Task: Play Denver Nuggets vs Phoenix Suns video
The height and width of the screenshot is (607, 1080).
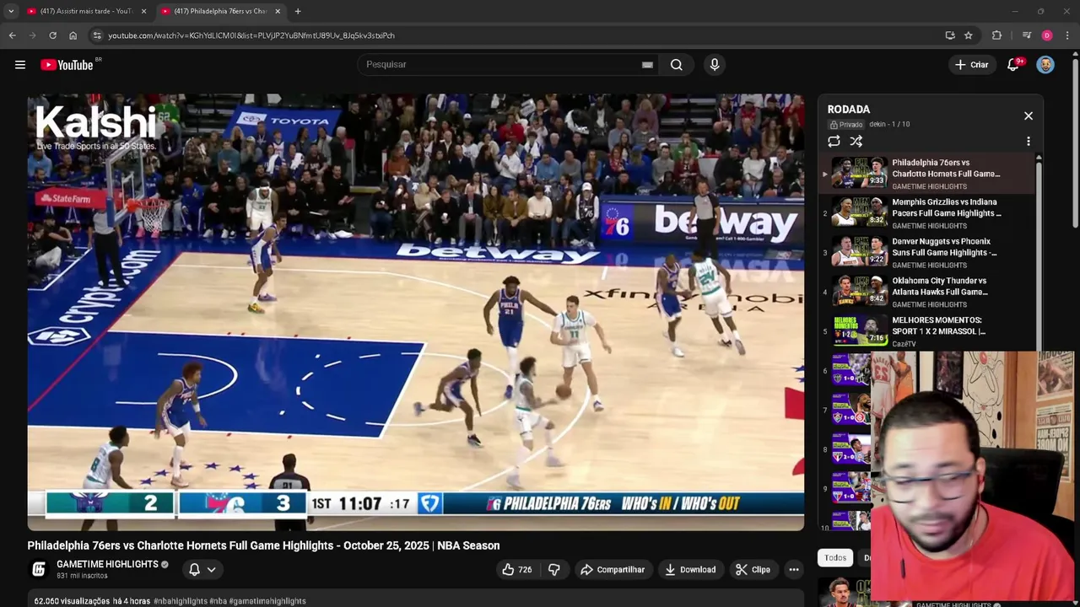Action: click(x=926, y=253)
